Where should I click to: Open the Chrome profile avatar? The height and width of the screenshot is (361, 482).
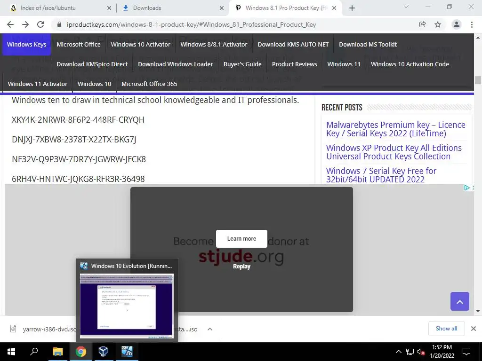pos(457,24)
